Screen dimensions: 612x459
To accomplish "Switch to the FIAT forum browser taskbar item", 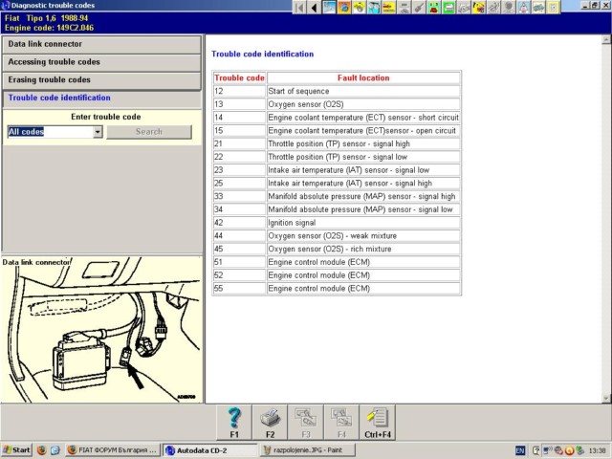I will point(112,449).
